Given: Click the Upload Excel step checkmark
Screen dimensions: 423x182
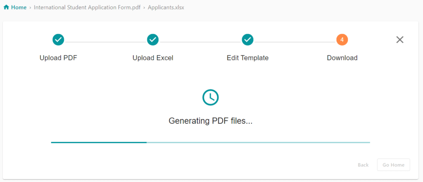Looking at the screenshot, I should [153, 40].
